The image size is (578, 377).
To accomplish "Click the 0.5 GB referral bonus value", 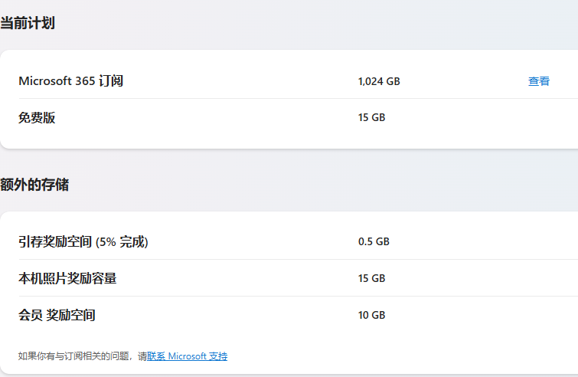I will (x=374, y=241).
